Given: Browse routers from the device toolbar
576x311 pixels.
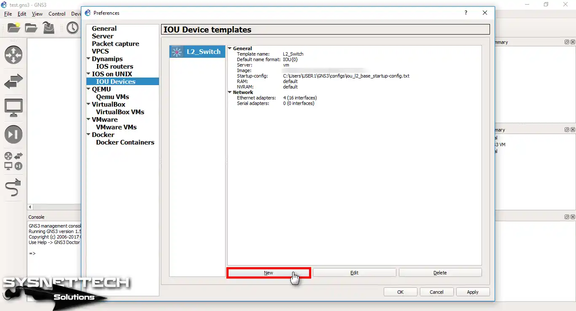Looking at the screenshot, I should pyautogui.click(x=13, y=55).
